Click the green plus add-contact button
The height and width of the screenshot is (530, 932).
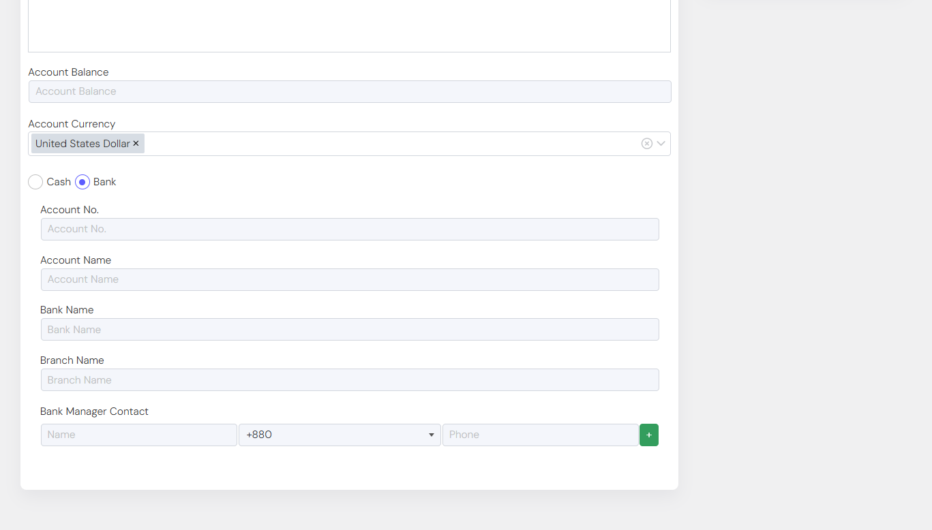[x=648, y=435]
